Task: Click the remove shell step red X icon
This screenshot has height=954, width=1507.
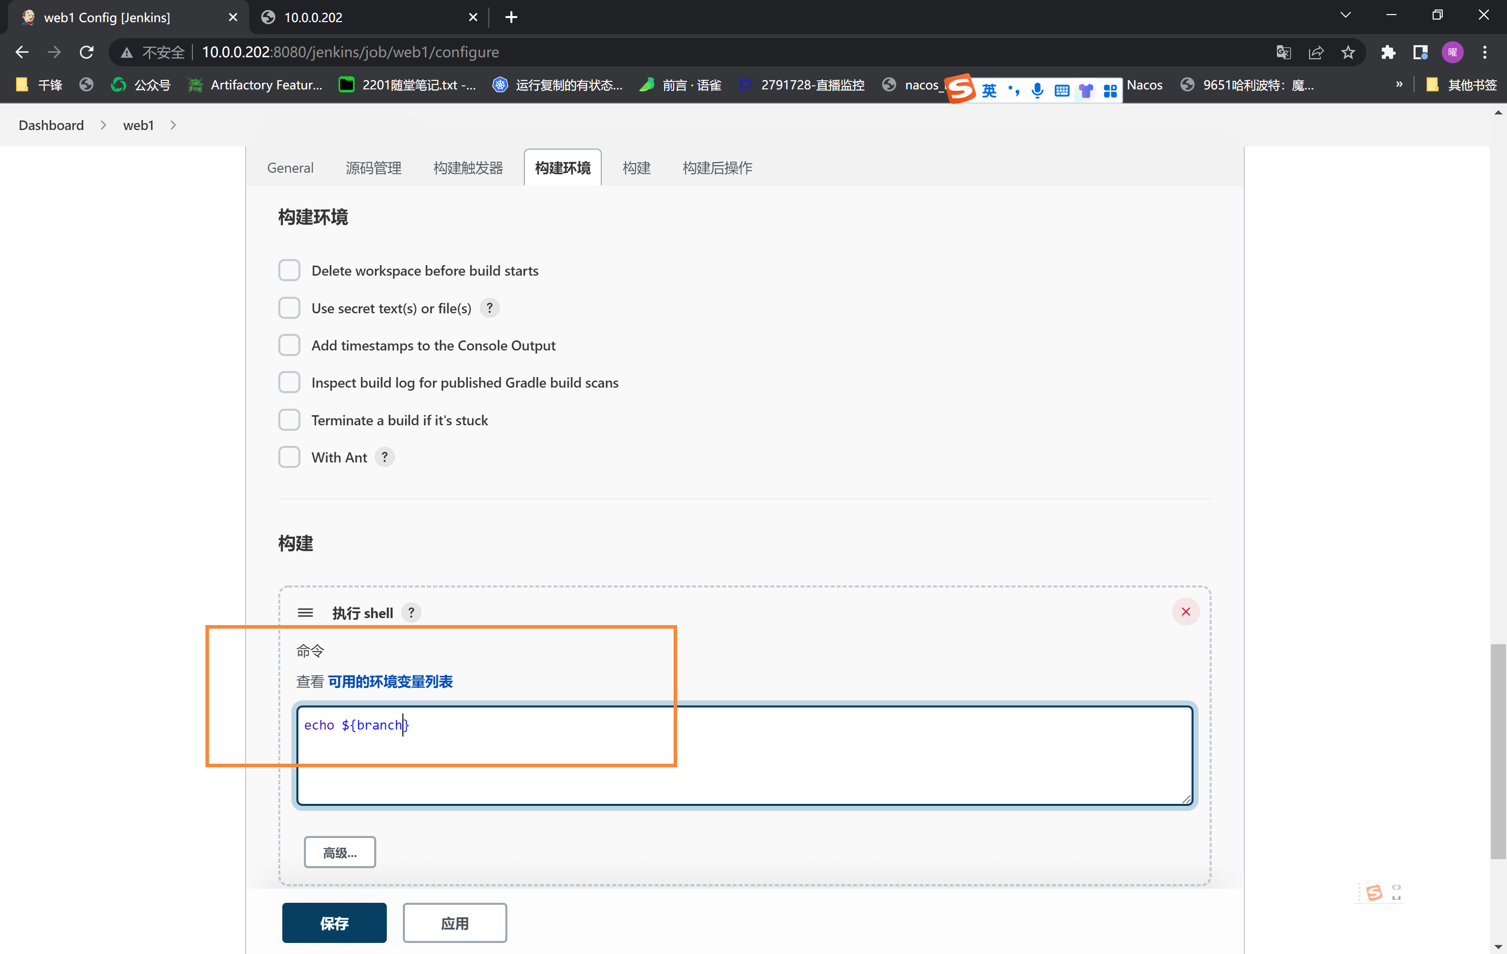Action: click(x=1185, y=612)
